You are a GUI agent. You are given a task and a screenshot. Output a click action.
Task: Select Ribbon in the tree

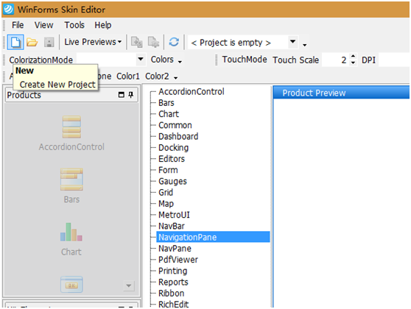171,294
